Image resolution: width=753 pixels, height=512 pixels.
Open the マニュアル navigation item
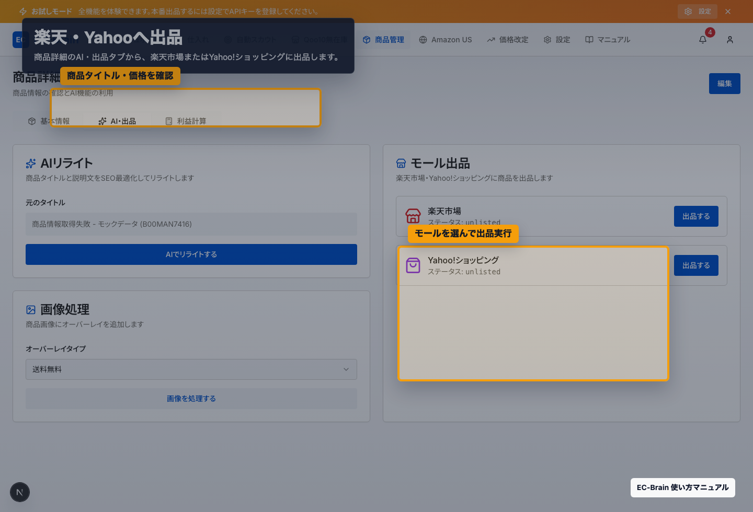[608, 40]
